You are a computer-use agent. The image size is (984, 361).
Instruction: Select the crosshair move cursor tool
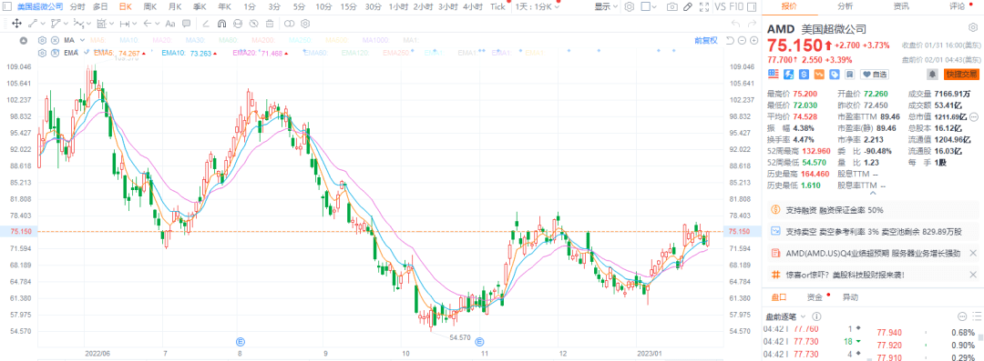16,24
